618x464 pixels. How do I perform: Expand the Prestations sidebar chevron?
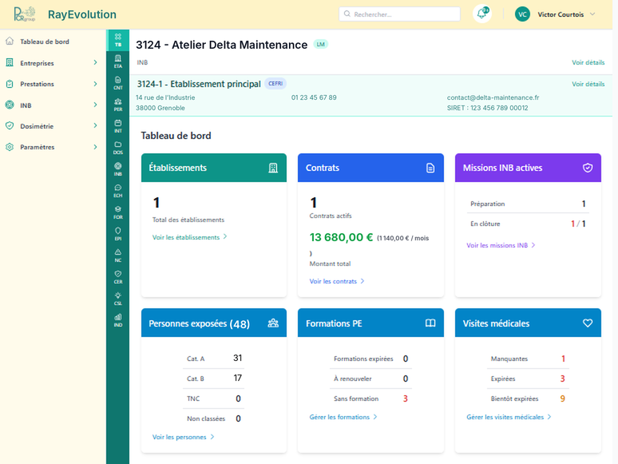click(x=95, y=84)
